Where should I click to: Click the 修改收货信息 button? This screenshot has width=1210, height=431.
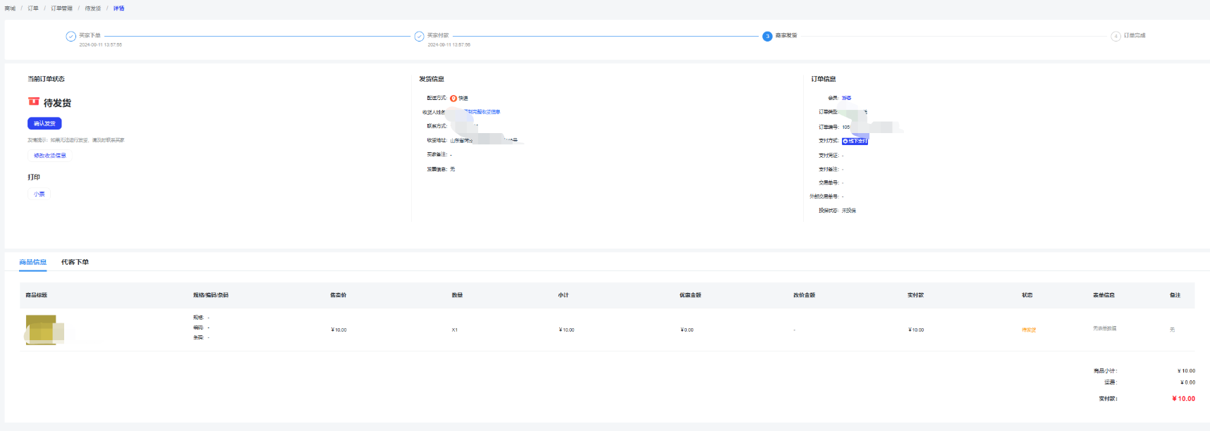[50, 156]
